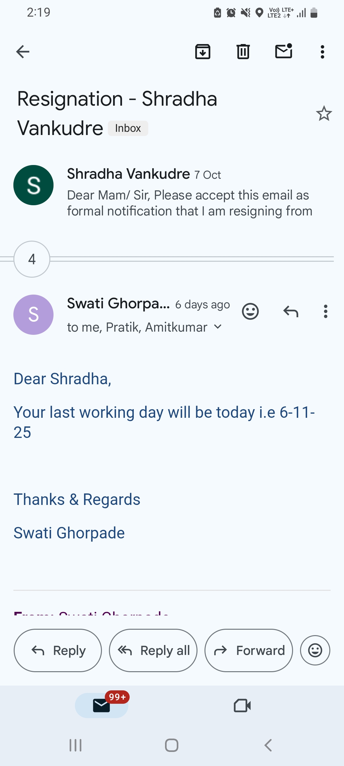Switch to the Meet video tab
This screenshot has height=766, width=344.
(242, 705)
